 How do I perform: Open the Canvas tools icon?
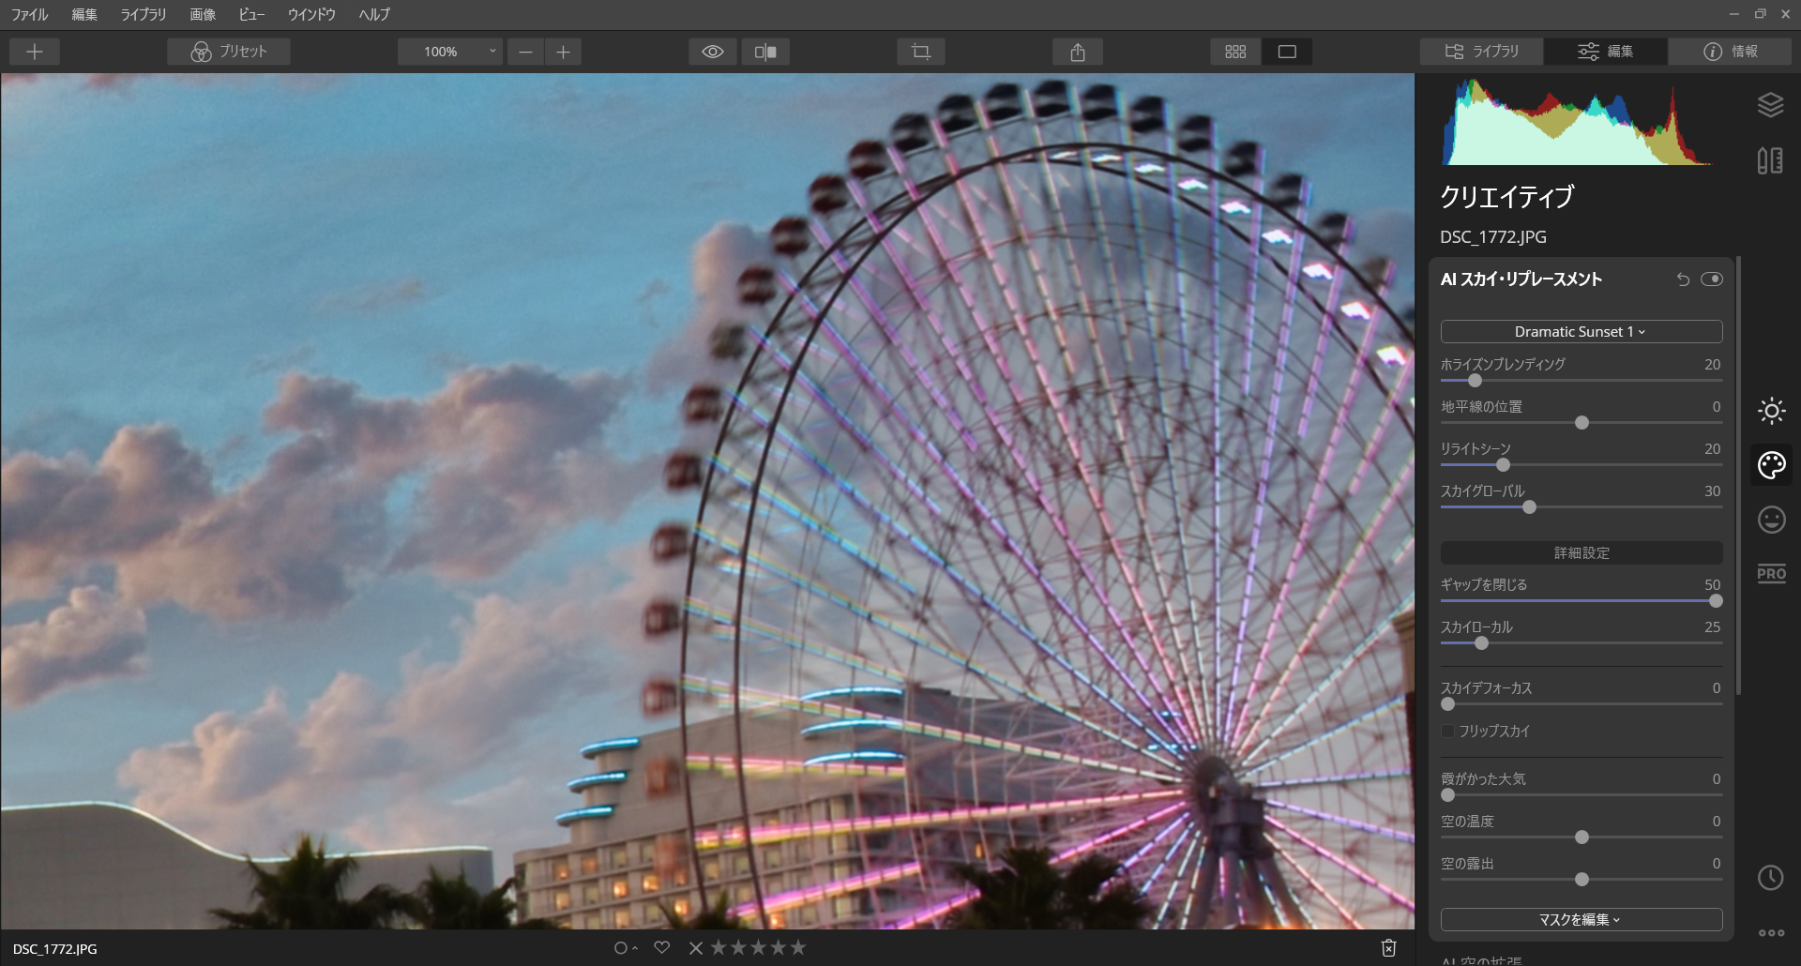1771,160
